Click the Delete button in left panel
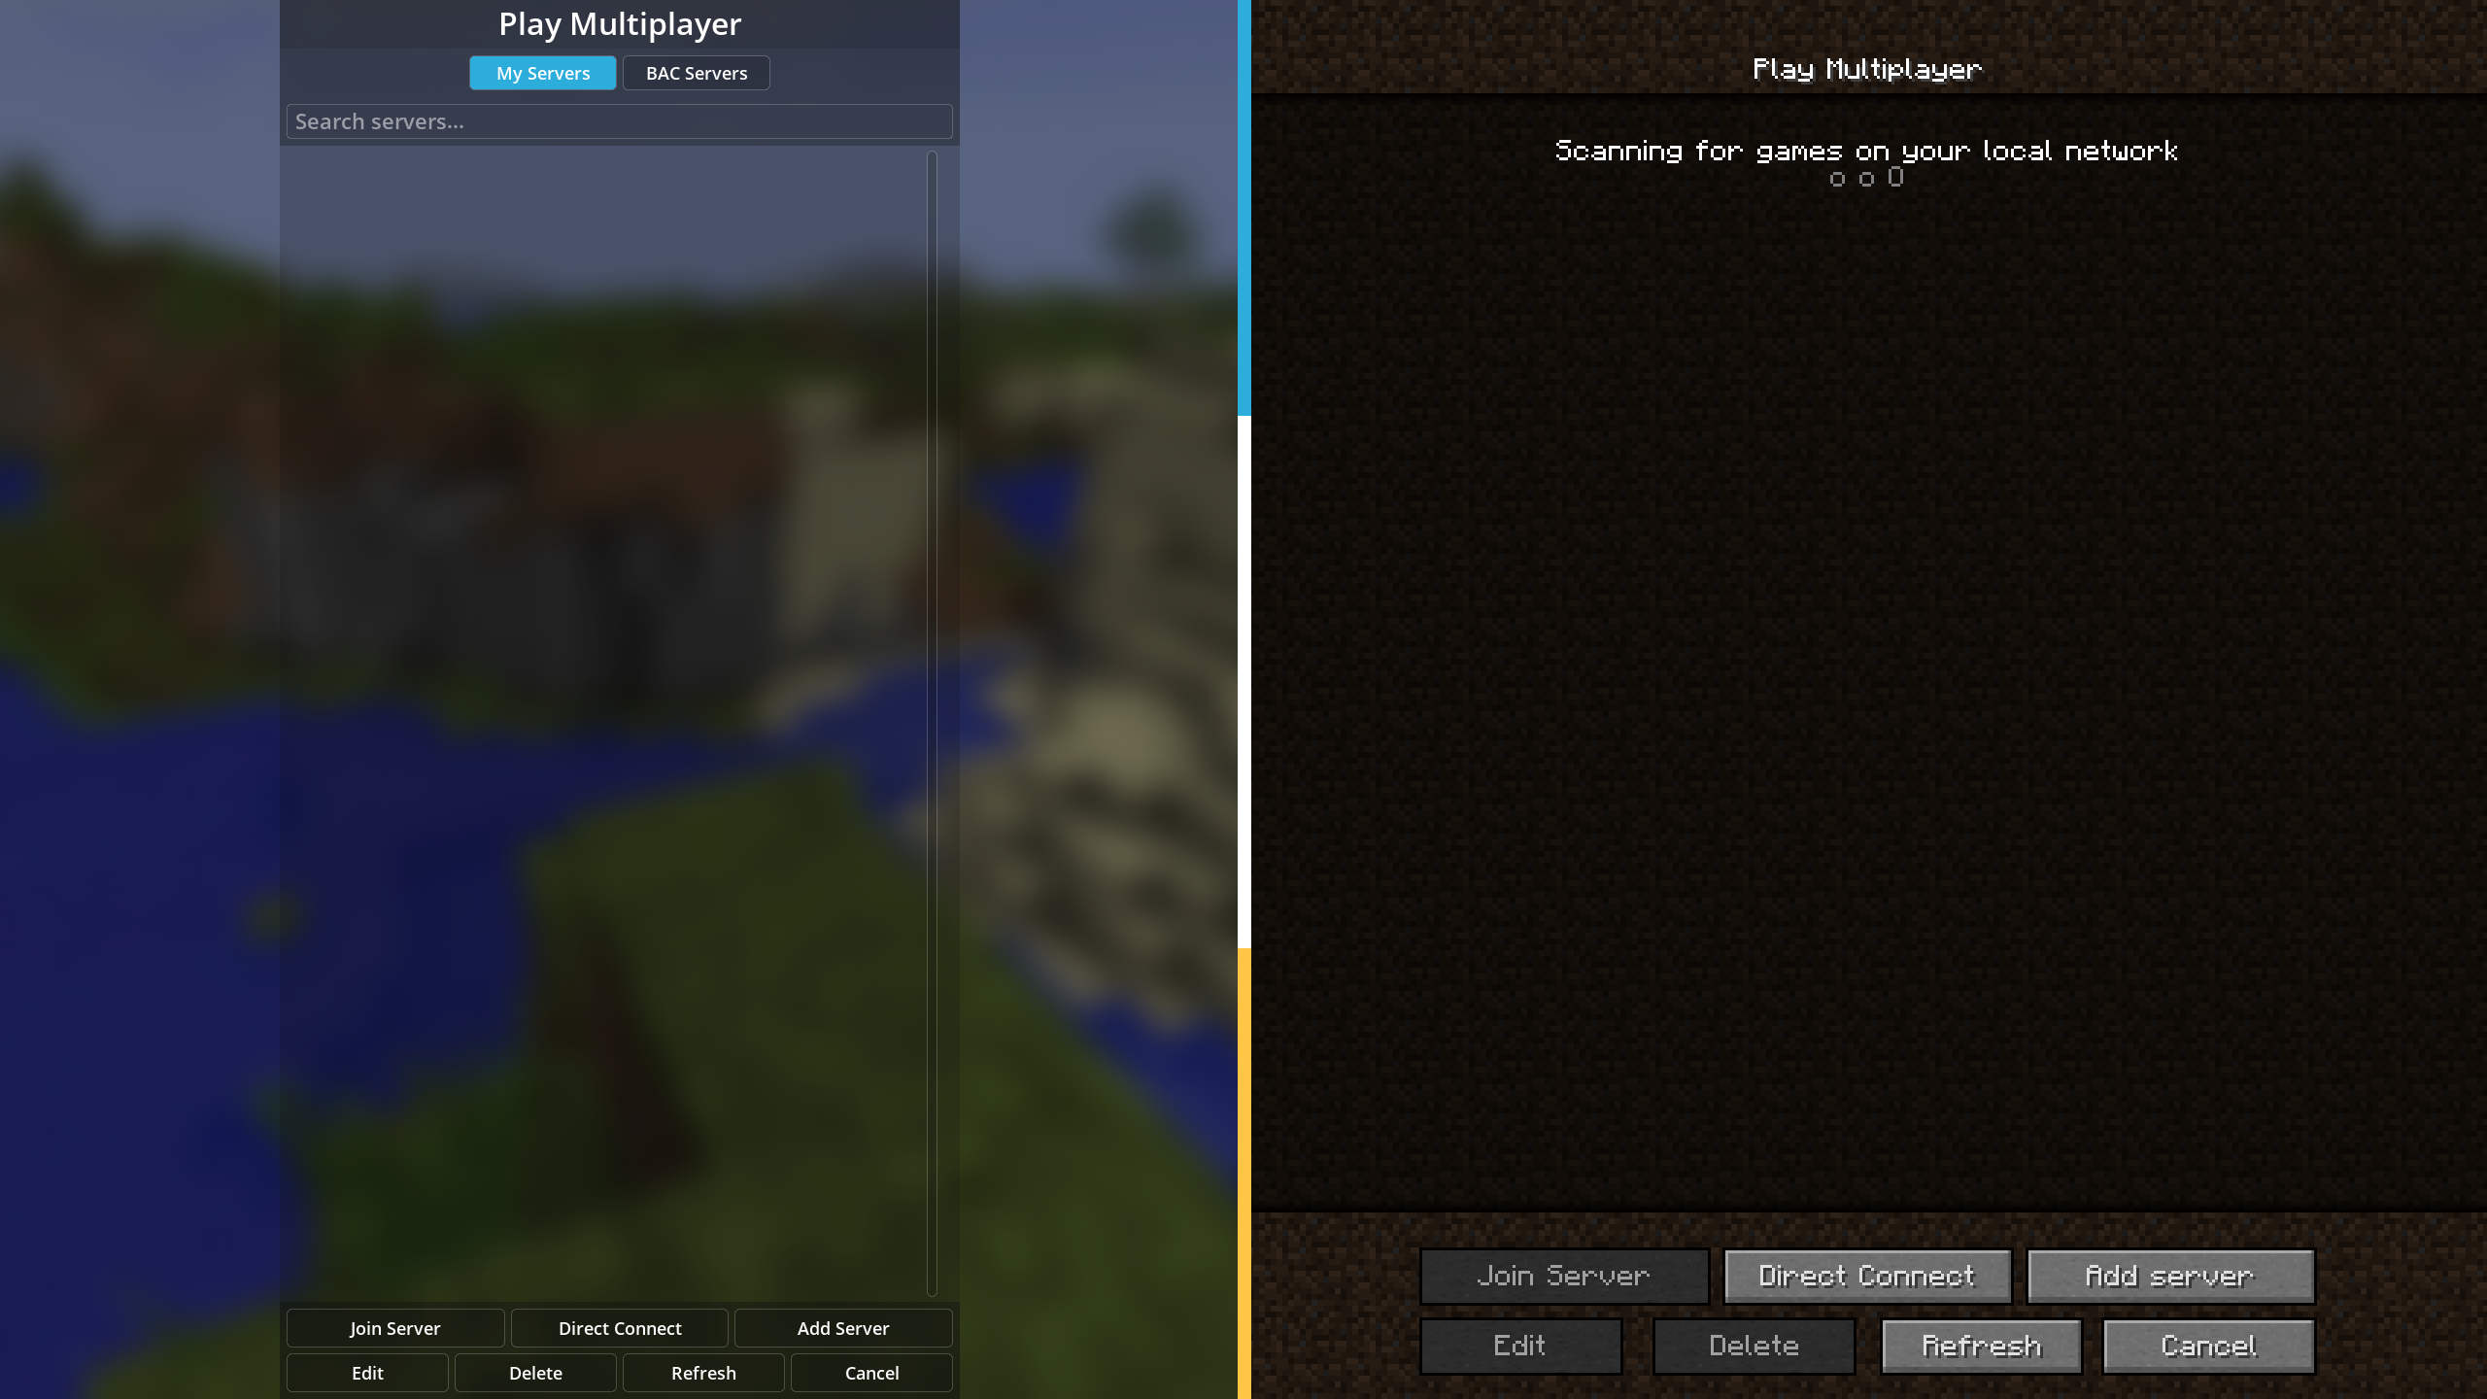This screenshot has height=1399, width=2487. [534, 1372]
